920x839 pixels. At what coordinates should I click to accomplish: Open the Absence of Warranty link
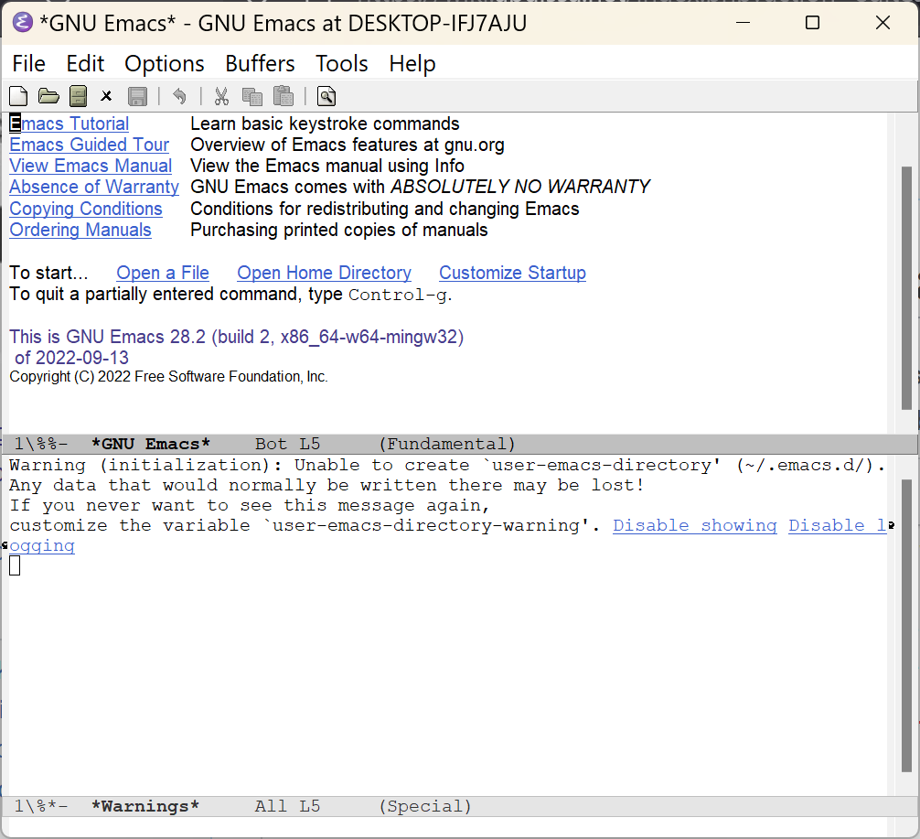pyautogui.click(x=94, y=188)
